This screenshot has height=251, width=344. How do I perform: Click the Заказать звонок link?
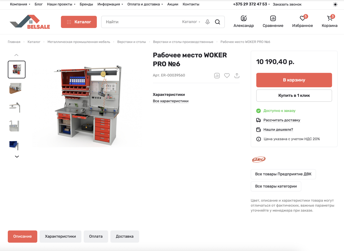[287, 4]
